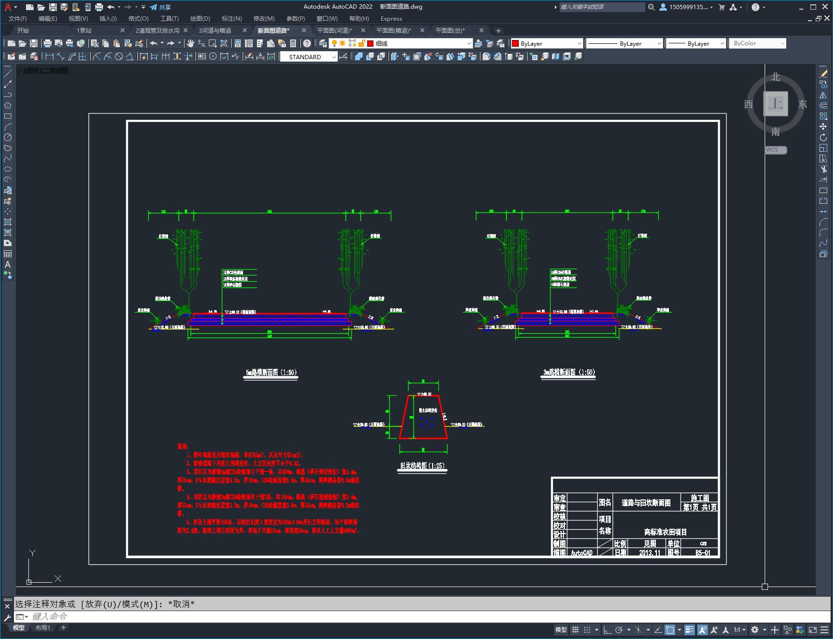Select the Move tool in modify toolbar
Image resolution: width=833 pixels, height=639 pixels.
pyautogui.click(x=823, y=127)
